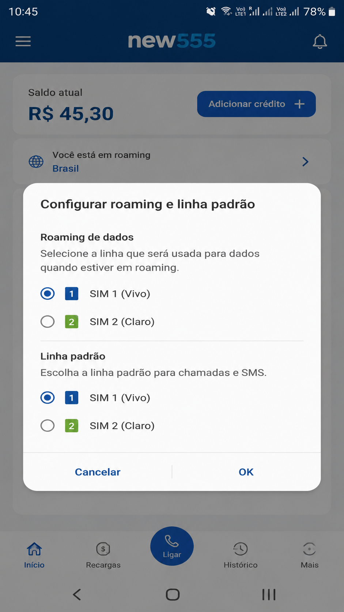344x612 pixels.
Task: Open the hamburger menu icon
Action: (x=23, y=41)
